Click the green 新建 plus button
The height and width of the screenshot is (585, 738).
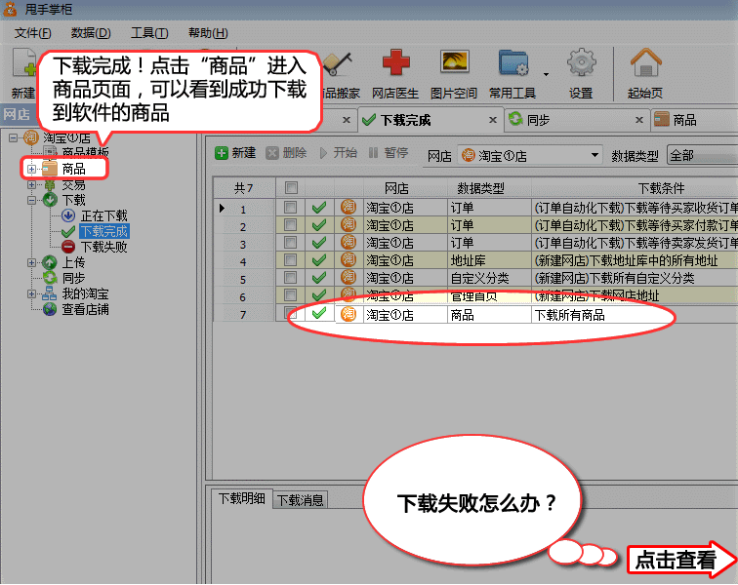tap(235, 153)
